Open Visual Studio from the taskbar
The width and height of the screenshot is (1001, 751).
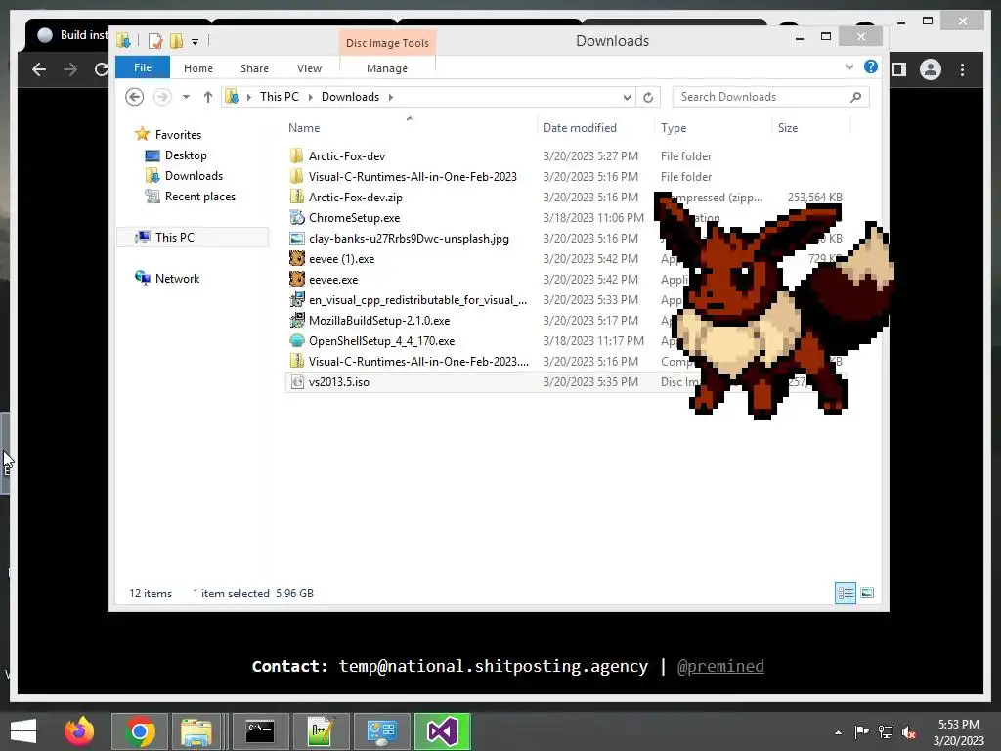pyautogui.click(x=443, y=731)
